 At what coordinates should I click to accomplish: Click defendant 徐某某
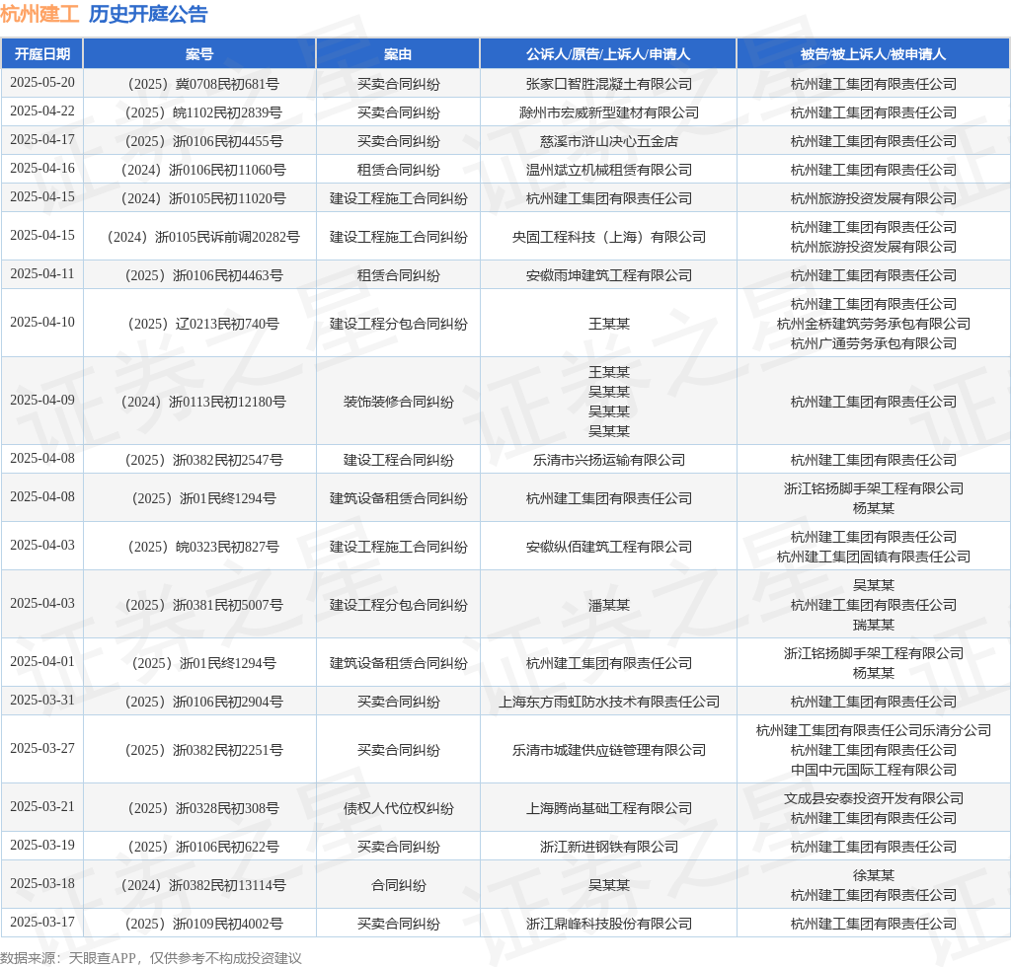[x=874, y=875]
